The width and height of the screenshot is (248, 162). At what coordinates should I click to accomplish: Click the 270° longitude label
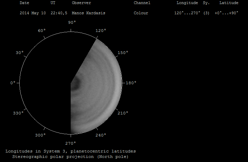(x=70, y=143)
